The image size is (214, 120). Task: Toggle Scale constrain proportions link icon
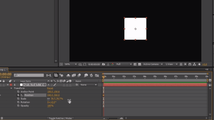(48, 99)
